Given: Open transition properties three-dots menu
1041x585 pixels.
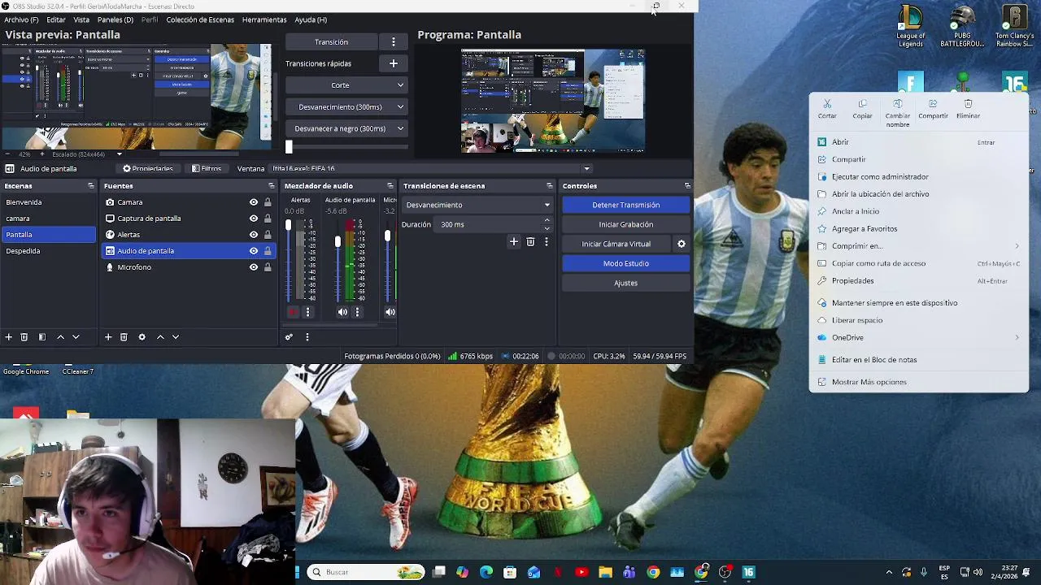Looking at the screenshot, I should [547, 241].
